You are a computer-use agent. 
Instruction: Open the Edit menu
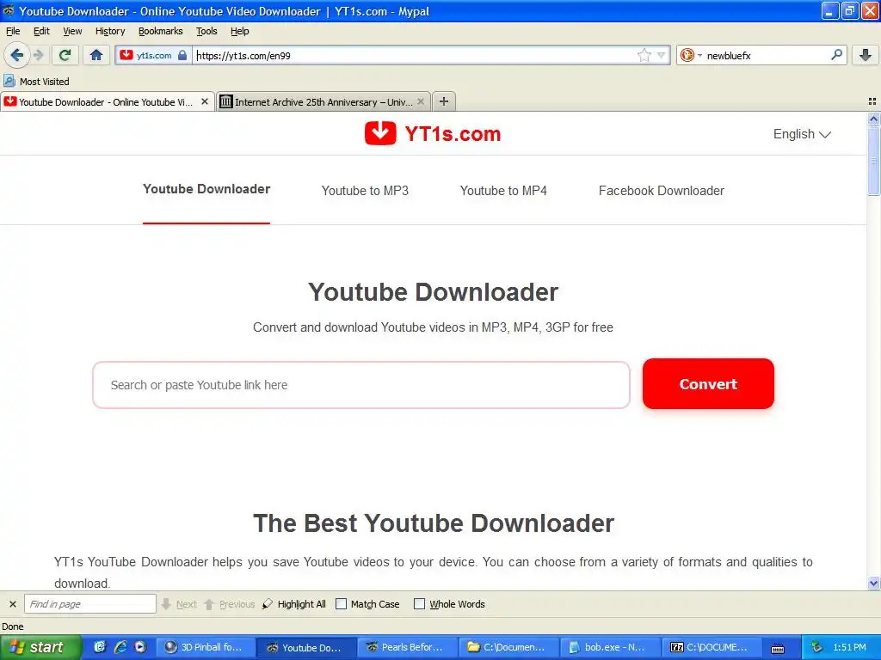pos(41,31)
